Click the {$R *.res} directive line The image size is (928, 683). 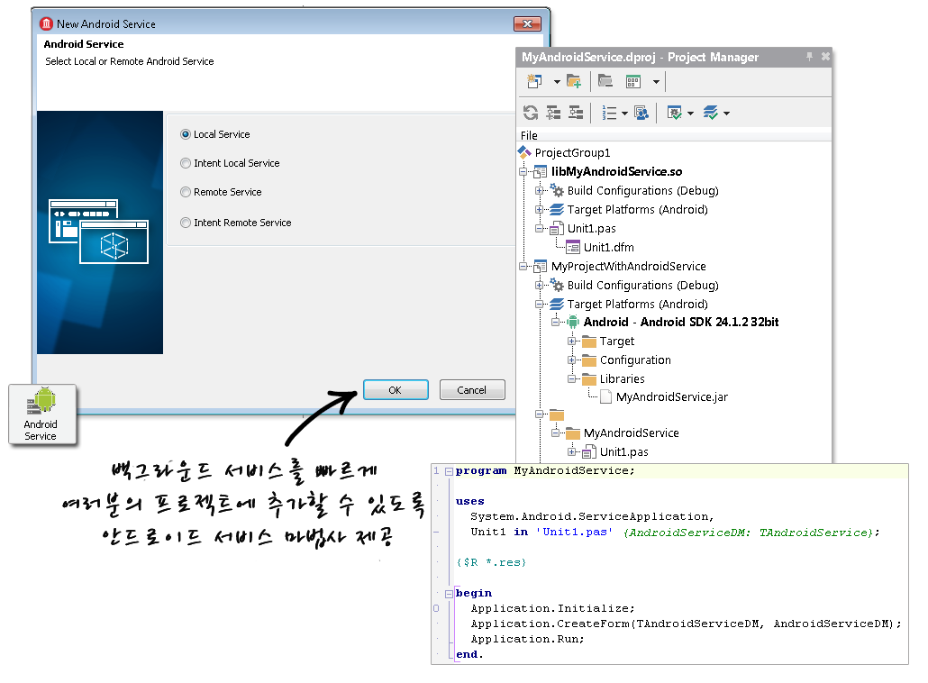click(x=491, y=562)
